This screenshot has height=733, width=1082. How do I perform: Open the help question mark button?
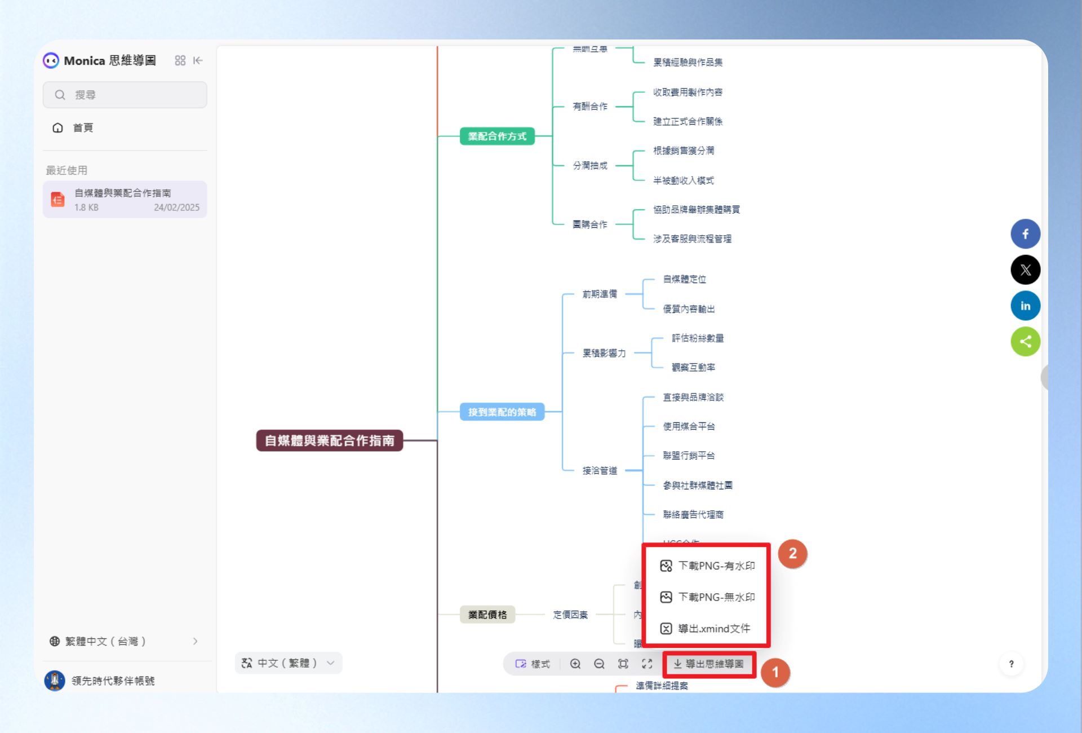click(1012, 664)
